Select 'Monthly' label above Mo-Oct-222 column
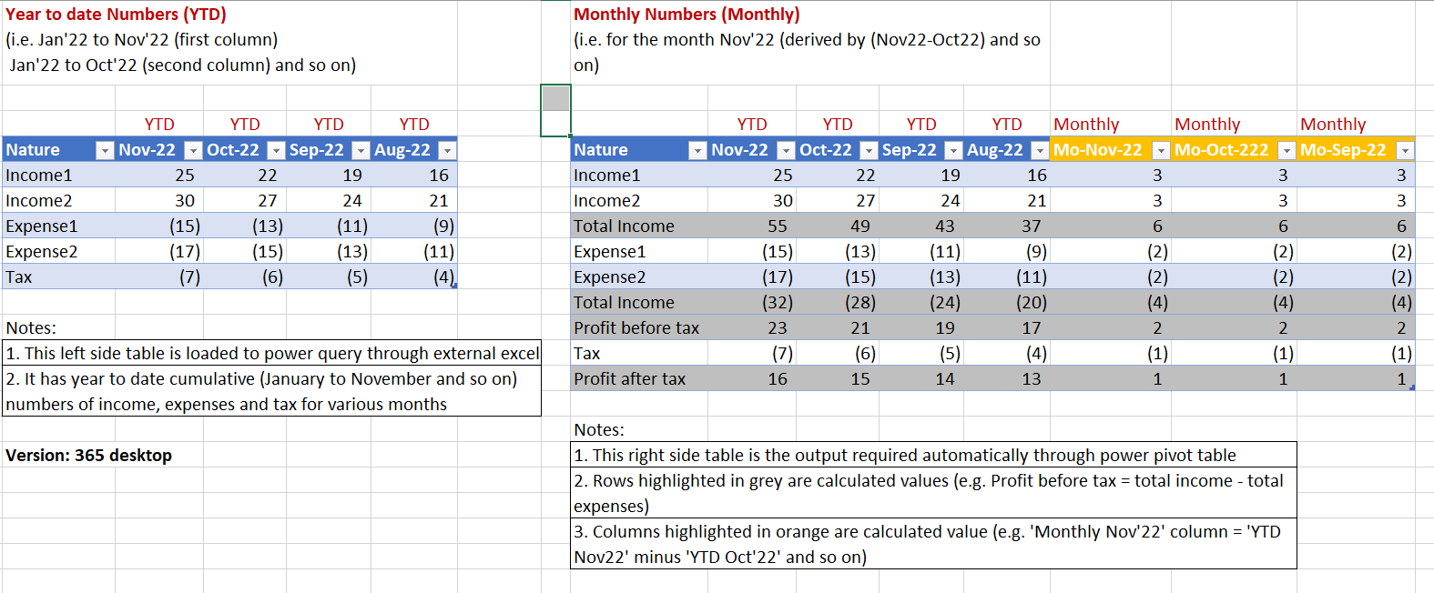Viewport: 1434px width, 593px height. [1207, 125]
